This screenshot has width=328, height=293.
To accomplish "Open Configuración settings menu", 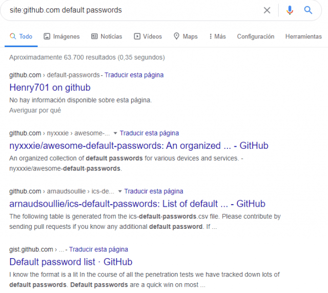I will (x=255, y=36).
